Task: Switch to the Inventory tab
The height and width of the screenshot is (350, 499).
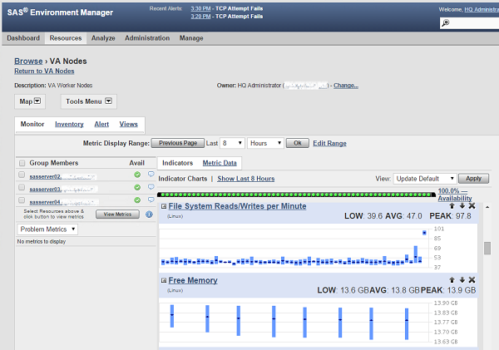Action: [69, 124]
